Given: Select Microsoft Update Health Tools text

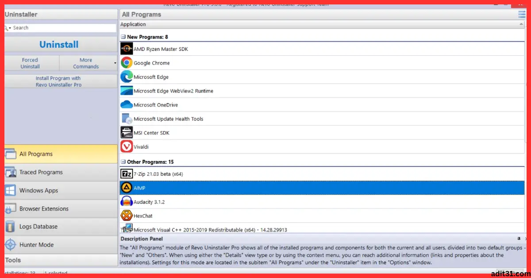Looking at the screenshot, I should point(169,119).
